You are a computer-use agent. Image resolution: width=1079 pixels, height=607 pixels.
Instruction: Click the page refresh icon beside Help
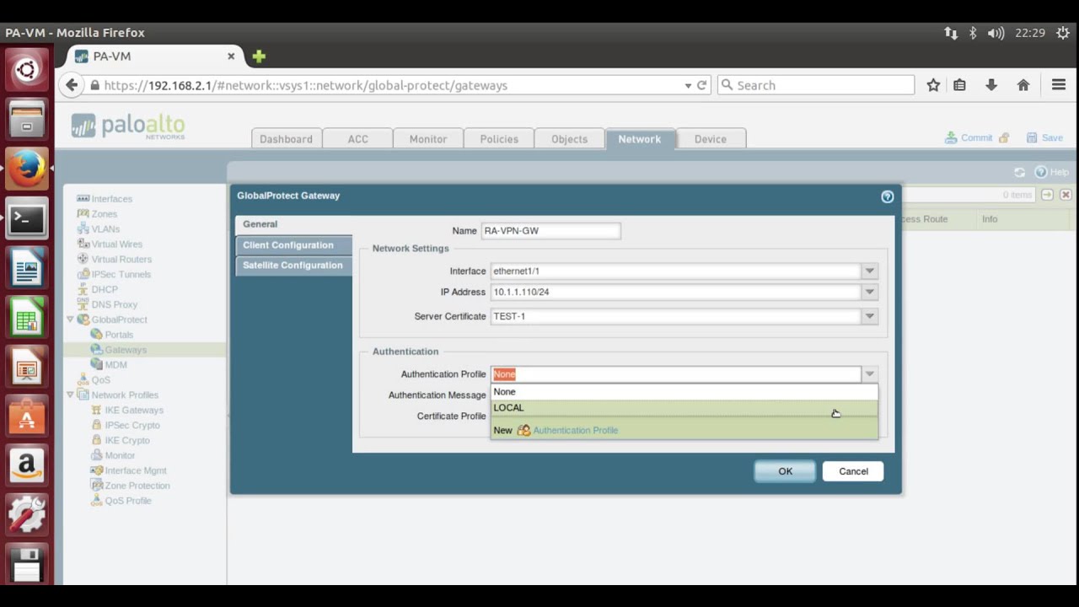1019,172
